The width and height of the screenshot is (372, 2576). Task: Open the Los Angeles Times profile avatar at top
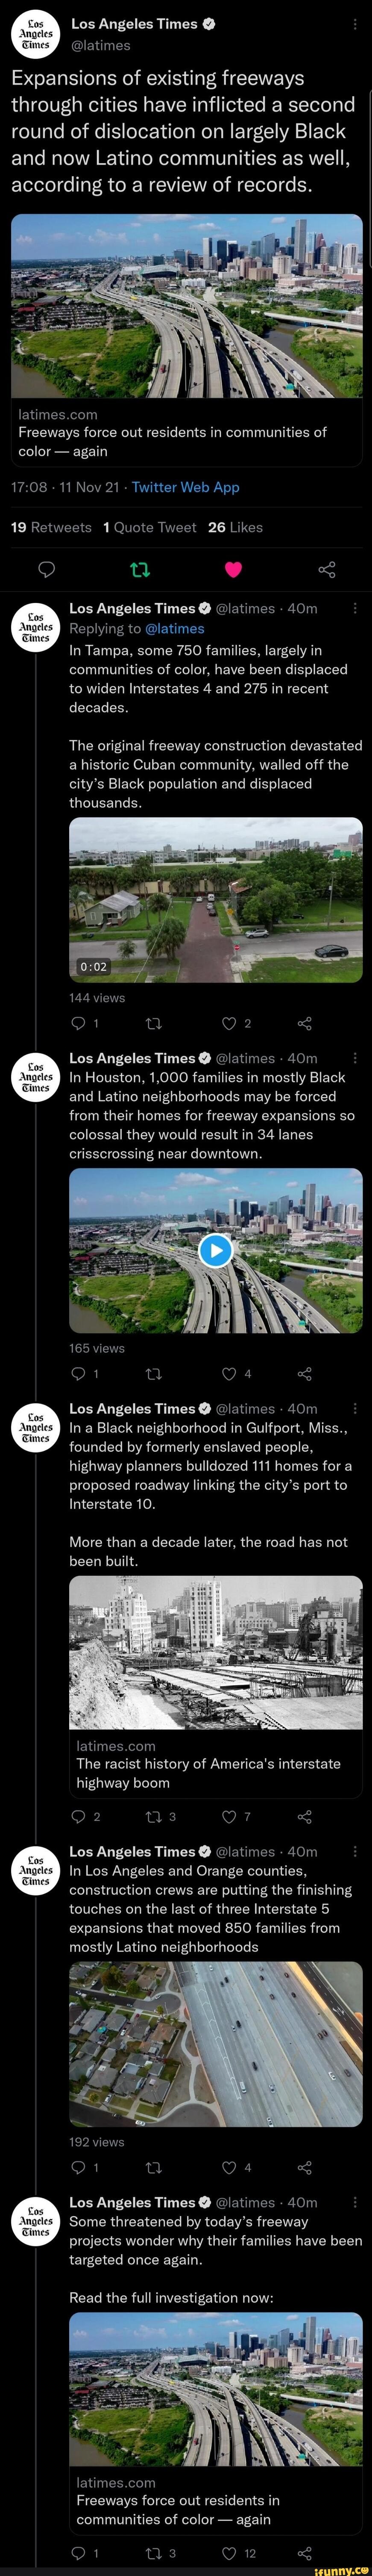point(35,35)
